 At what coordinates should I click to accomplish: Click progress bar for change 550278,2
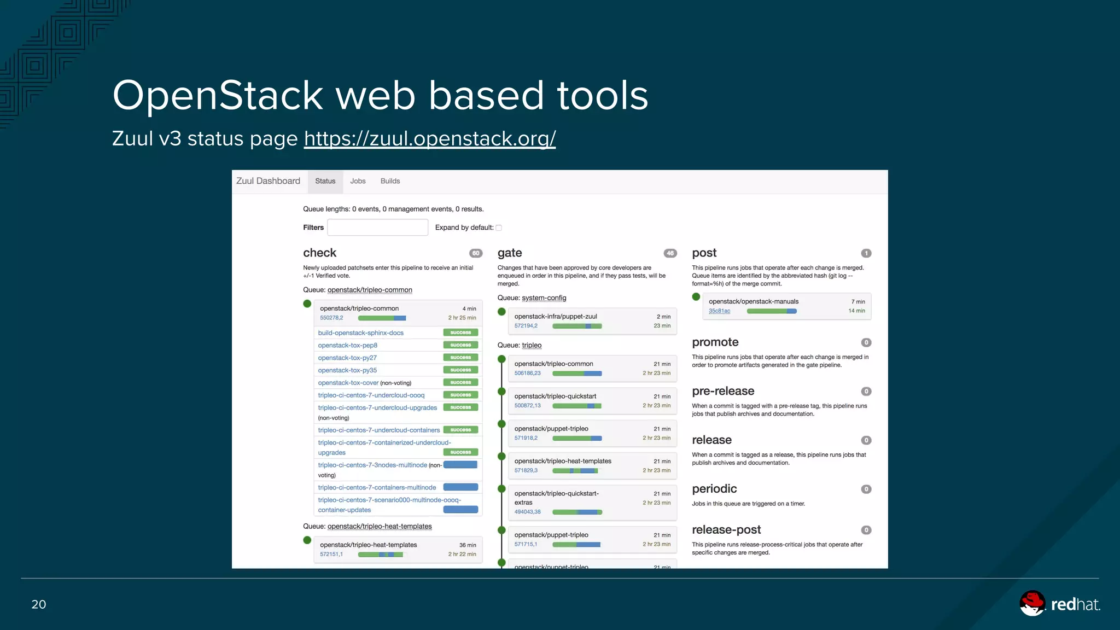(382, 318)
